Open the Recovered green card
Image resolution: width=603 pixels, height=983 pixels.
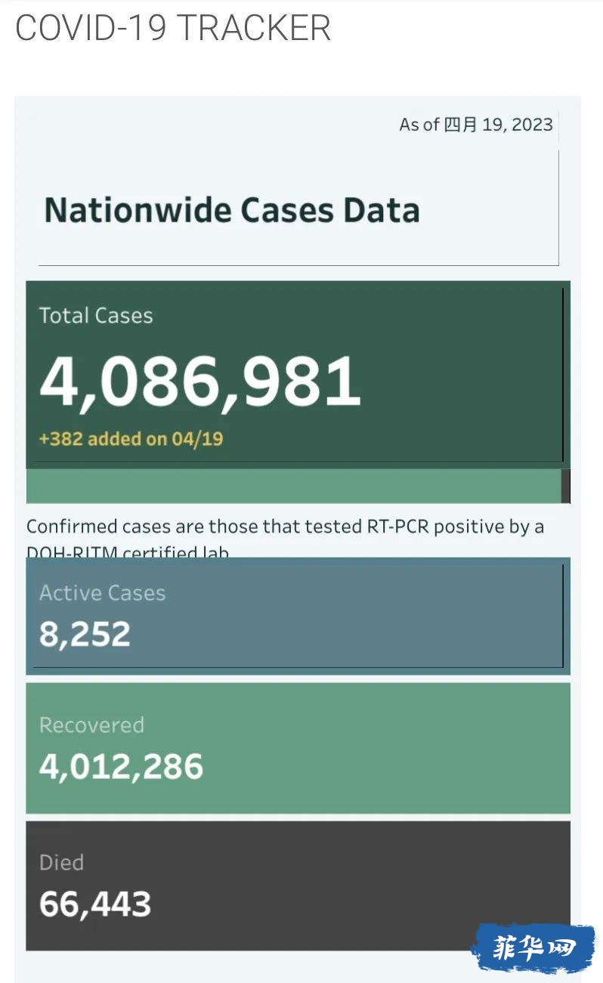298,748
